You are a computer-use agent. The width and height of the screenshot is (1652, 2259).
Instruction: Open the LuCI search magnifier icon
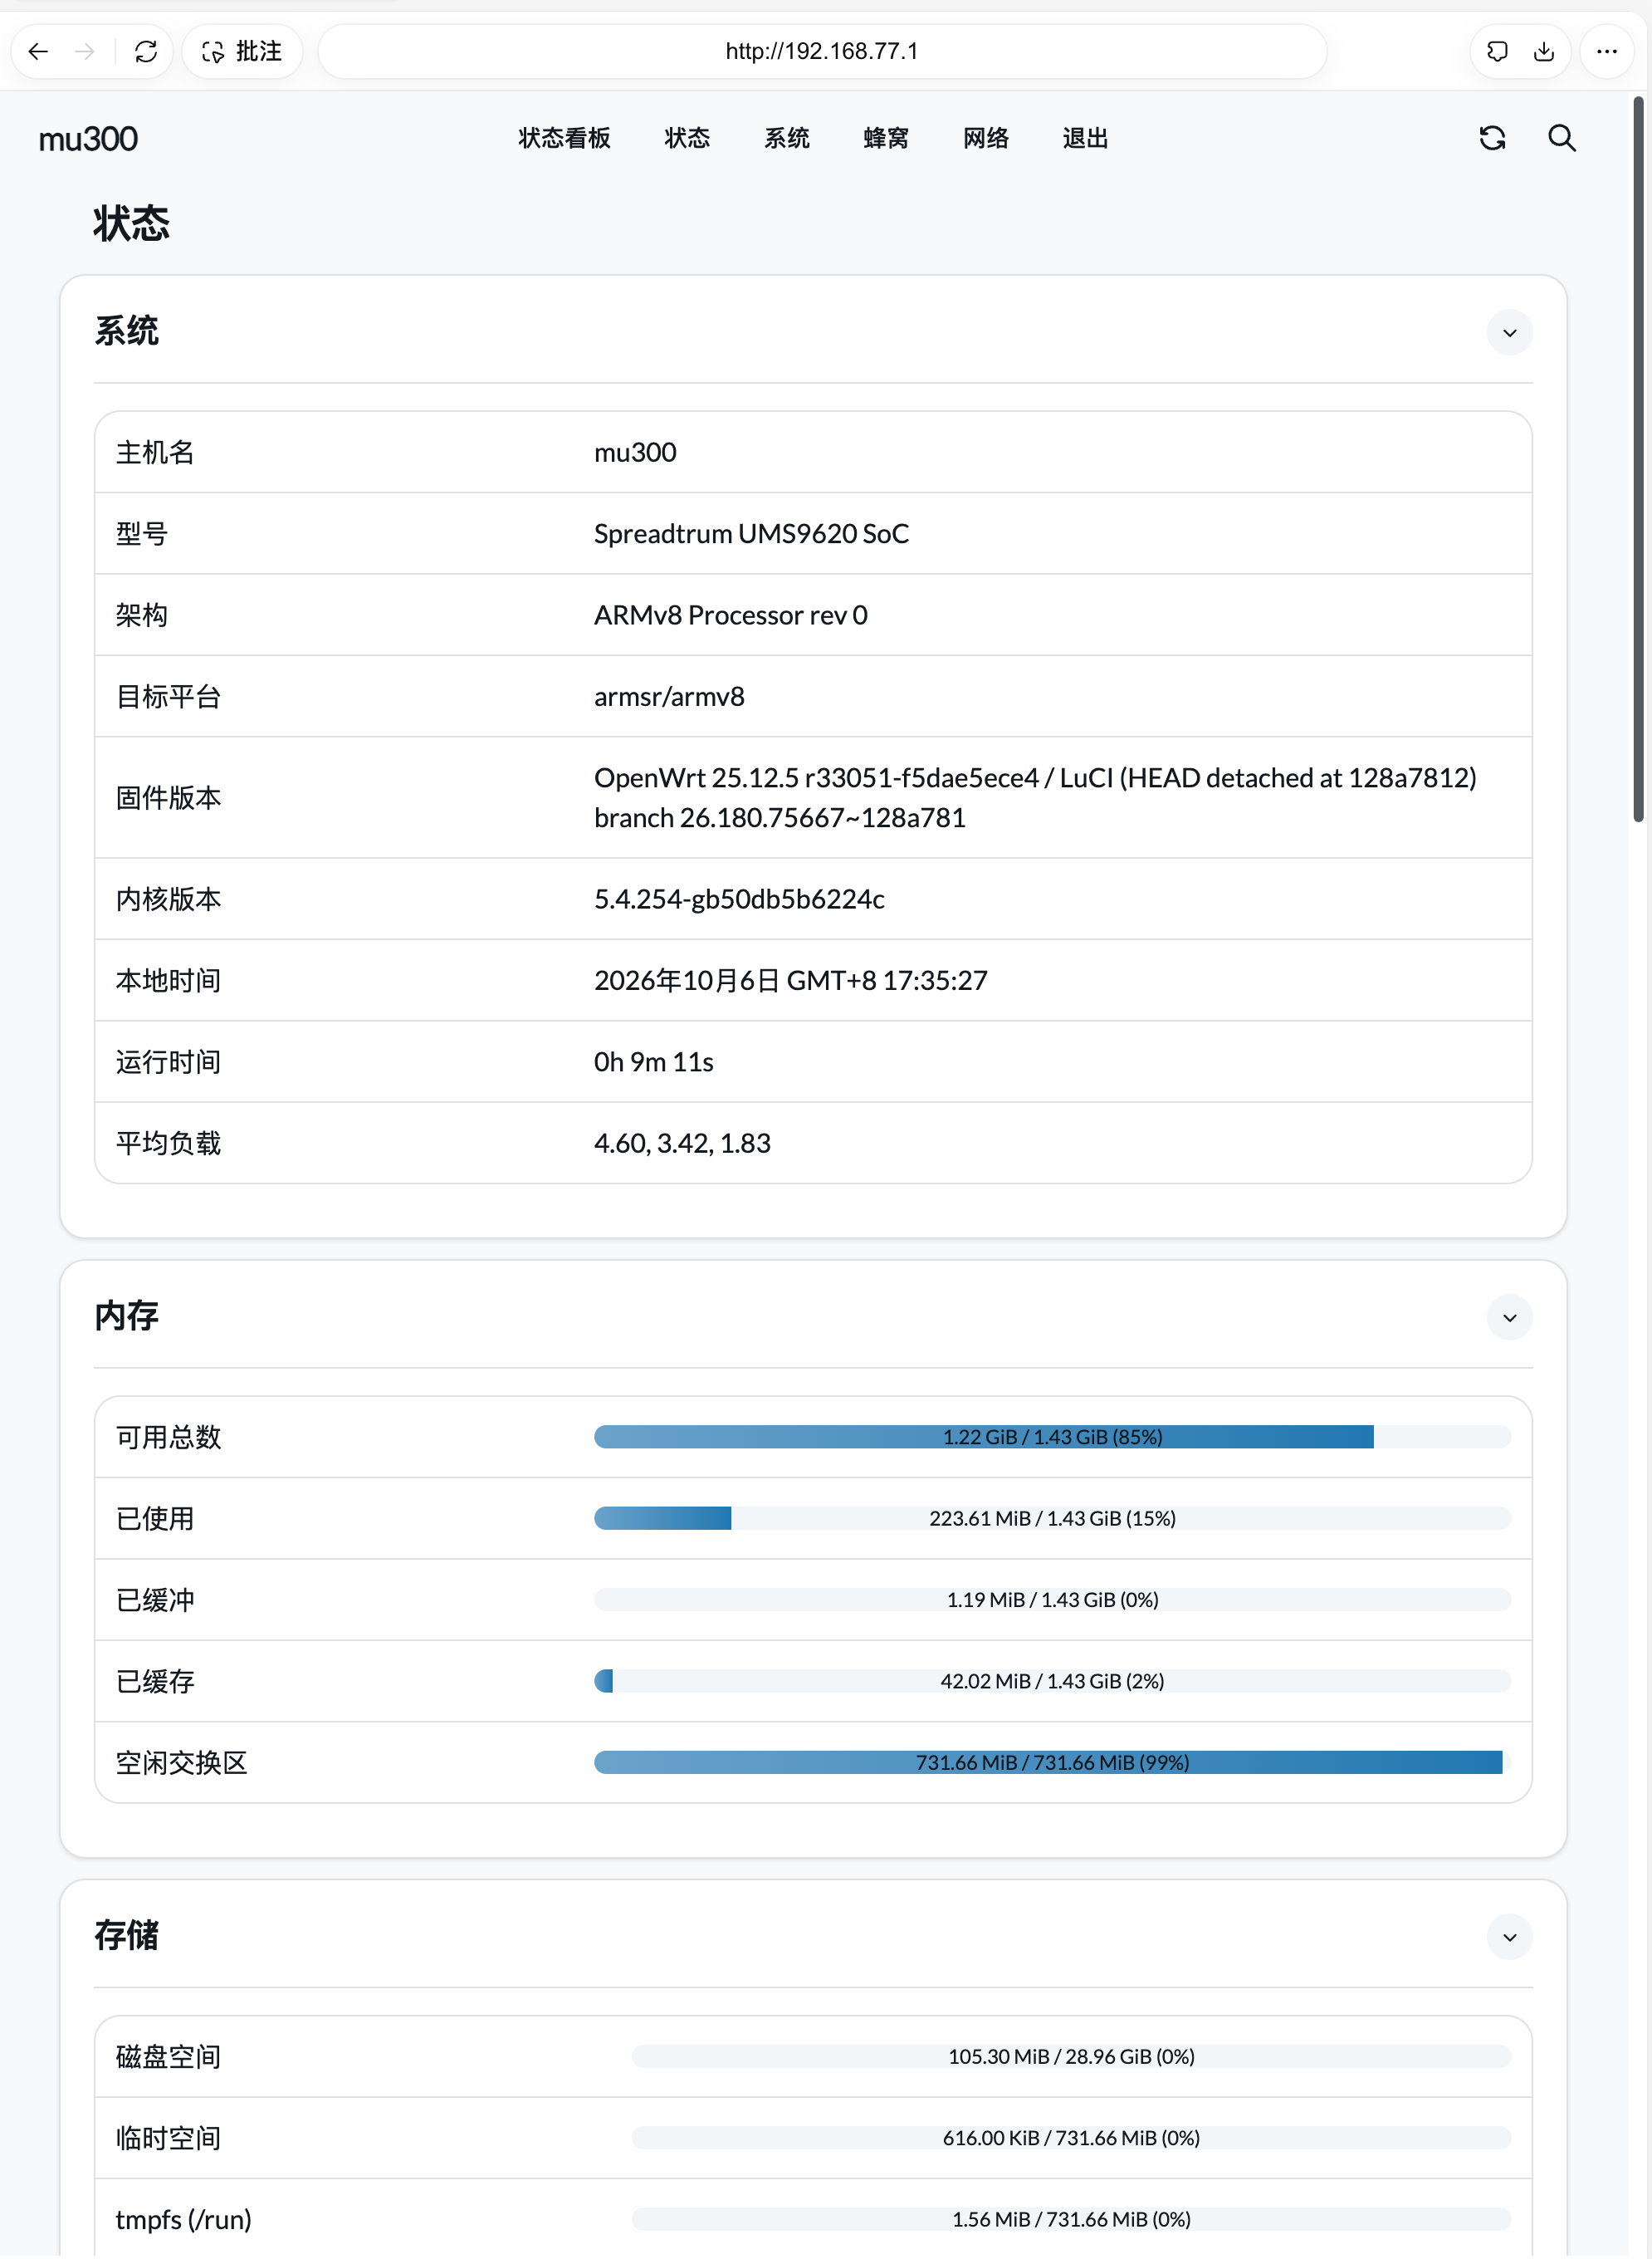pyautogui.click(x=1562, y=138)
